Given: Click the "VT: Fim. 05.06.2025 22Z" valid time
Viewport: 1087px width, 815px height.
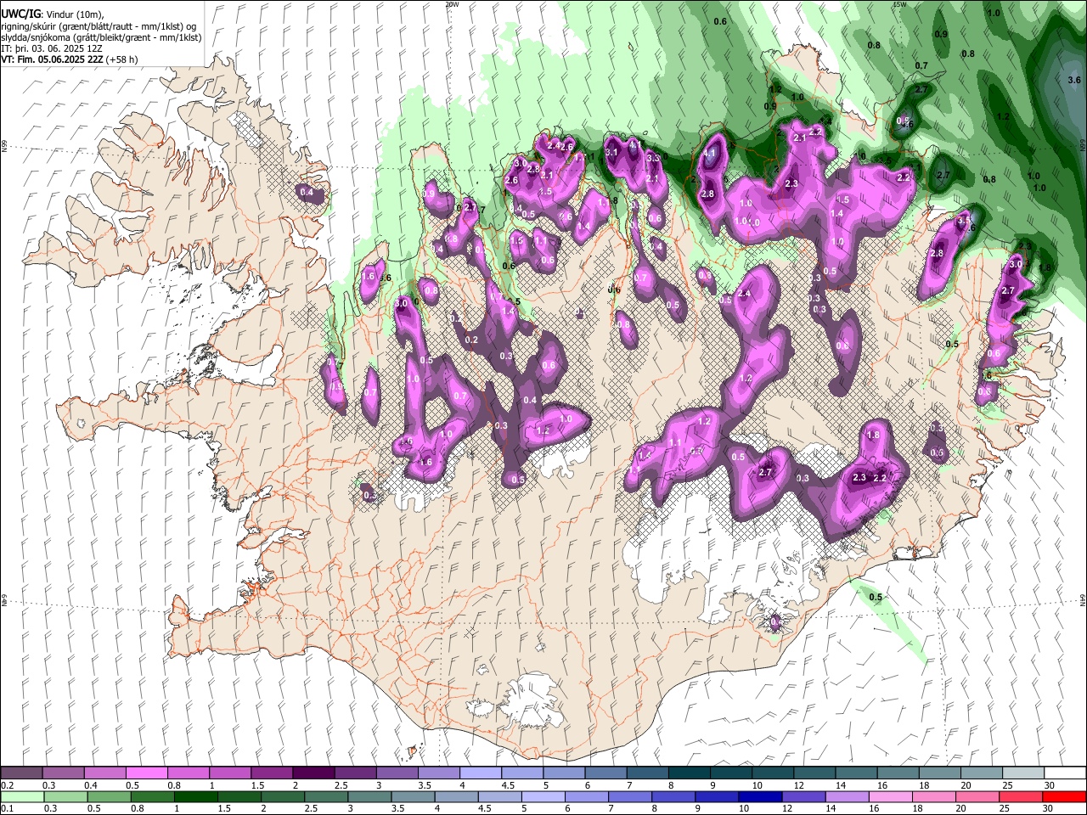Looking at the screenshot, I should tap(53, 59).
